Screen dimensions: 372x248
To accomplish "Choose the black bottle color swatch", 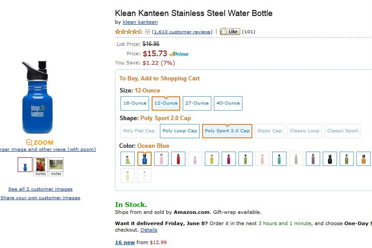I will point(330,159).
